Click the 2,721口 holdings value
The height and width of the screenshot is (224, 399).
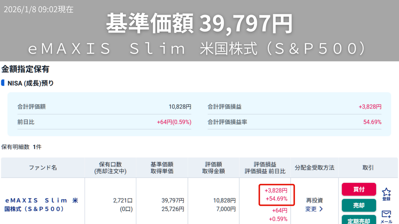pos(123,200)
